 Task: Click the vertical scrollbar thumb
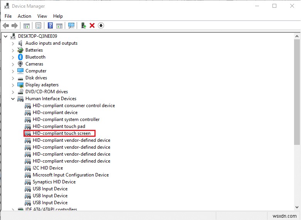(297, 92)
